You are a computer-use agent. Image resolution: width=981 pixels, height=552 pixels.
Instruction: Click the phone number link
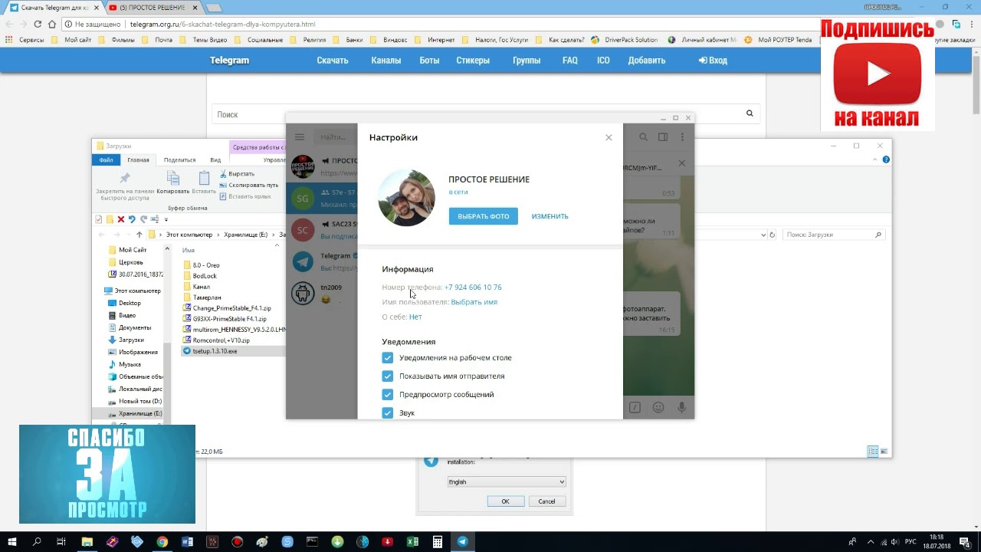[473, 287]
